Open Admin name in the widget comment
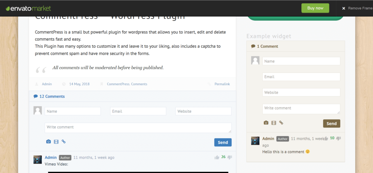 (268, 139)
